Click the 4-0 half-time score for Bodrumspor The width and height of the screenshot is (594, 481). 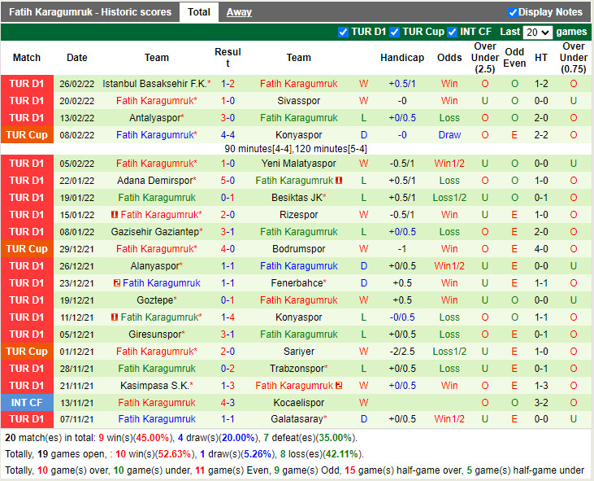[541, 249]
